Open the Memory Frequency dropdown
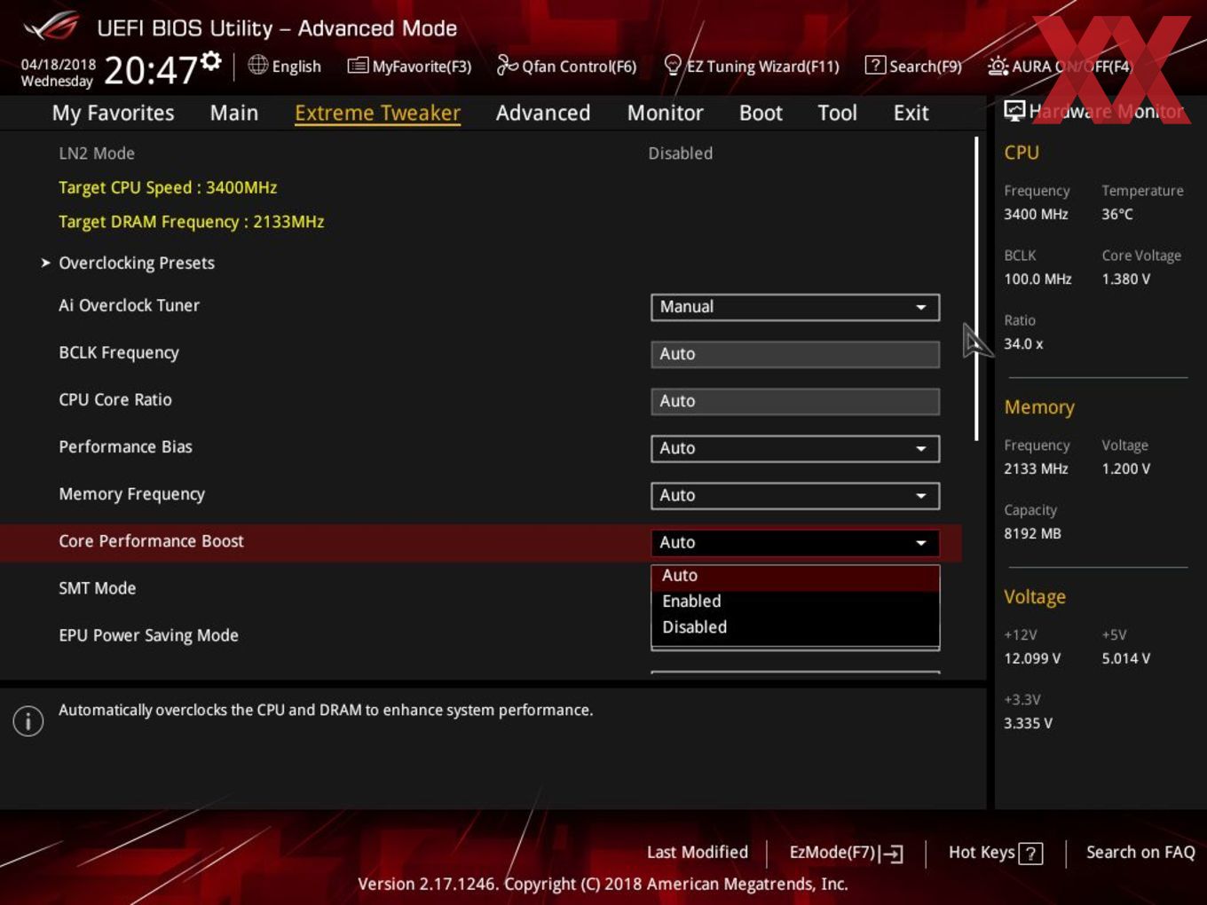The width and height of the screenshot is (1207, 905). (x=795, y=495)
